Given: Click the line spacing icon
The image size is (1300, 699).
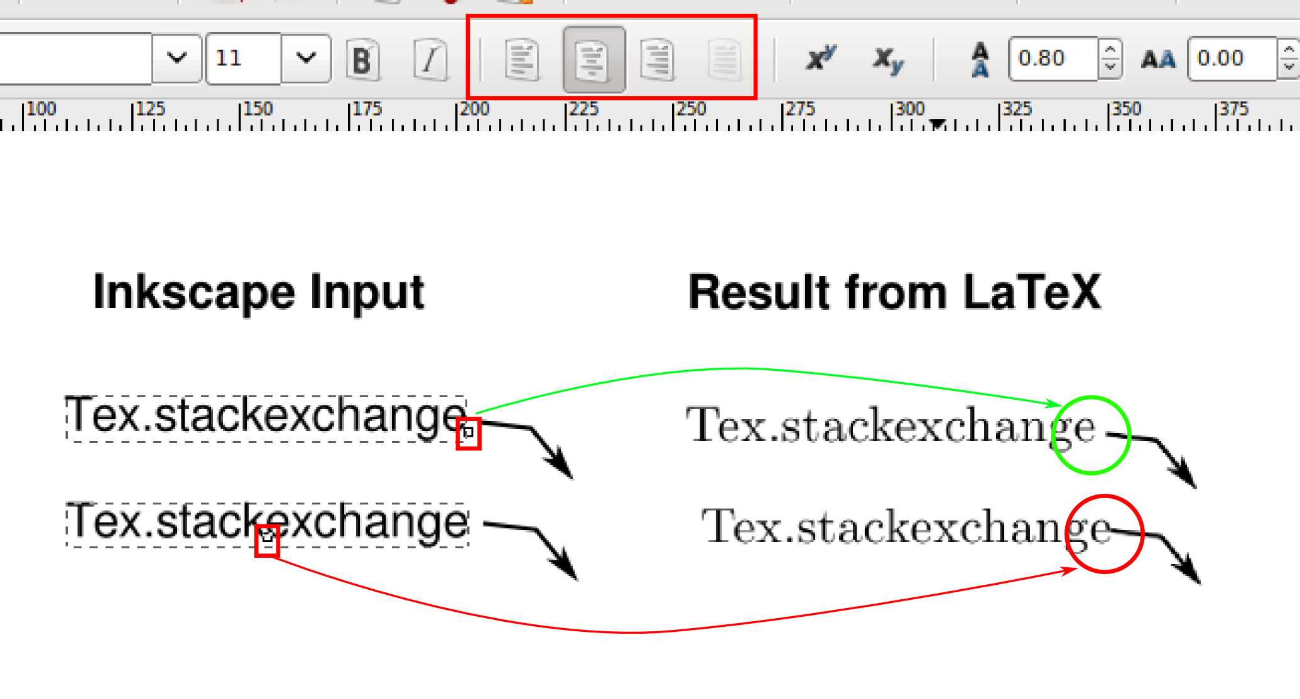Looking at the screenshot, I should 980,60.
